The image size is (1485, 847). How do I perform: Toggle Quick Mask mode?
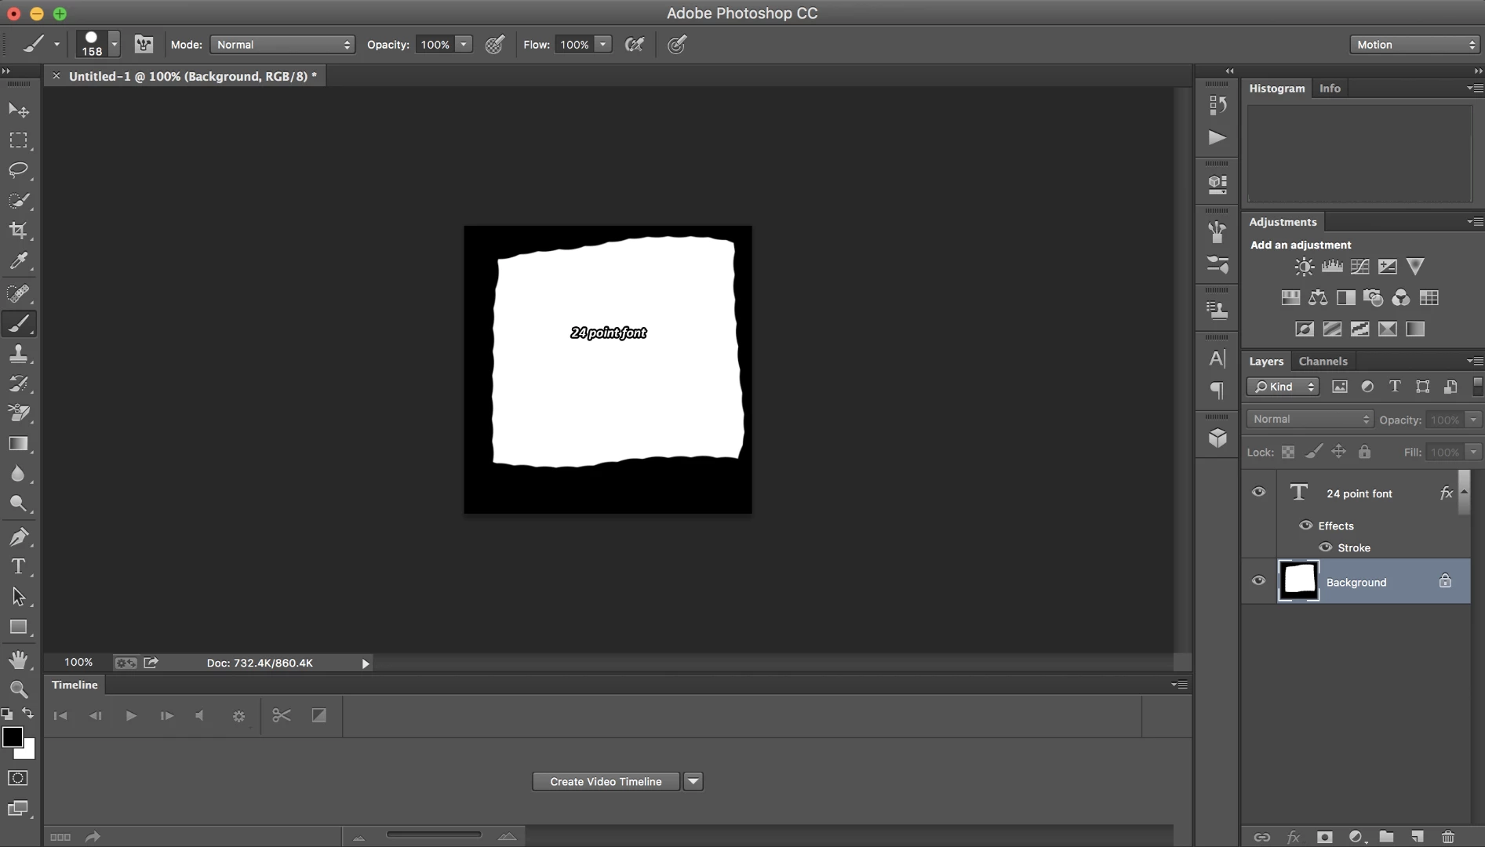[18, 778]
